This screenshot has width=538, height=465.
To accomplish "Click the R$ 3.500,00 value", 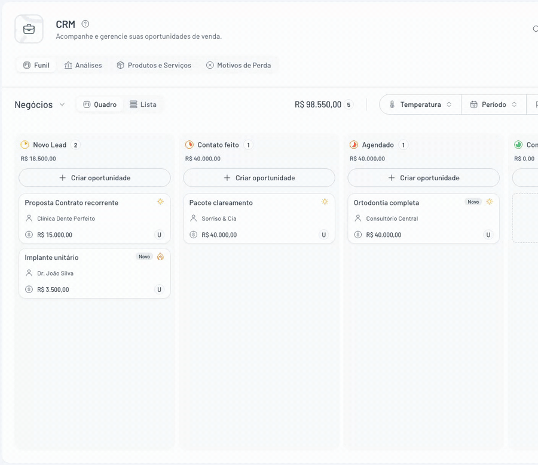I will pyautogui.click(x=53, y=290).
